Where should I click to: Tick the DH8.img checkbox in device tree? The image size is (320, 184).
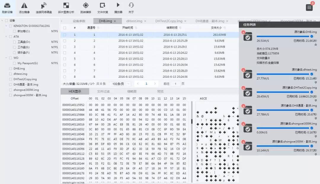pyautogui.click(x=11, y=69)
